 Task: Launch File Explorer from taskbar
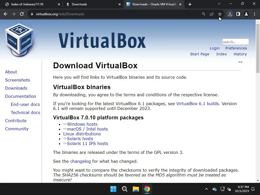click(136, 189)
